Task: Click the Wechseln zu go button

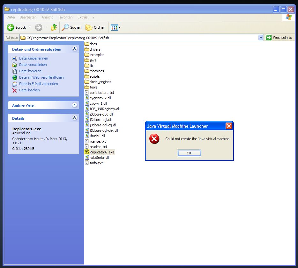Action: coord(279,38)
